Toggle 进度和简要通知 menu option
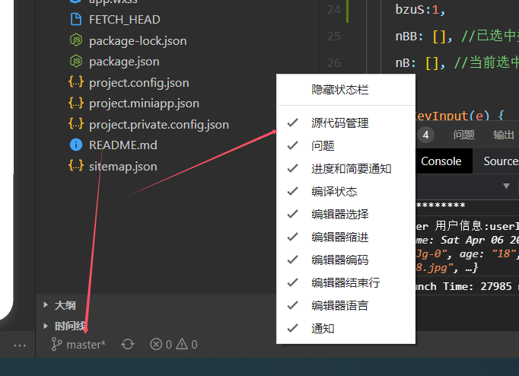 point(346,168)
